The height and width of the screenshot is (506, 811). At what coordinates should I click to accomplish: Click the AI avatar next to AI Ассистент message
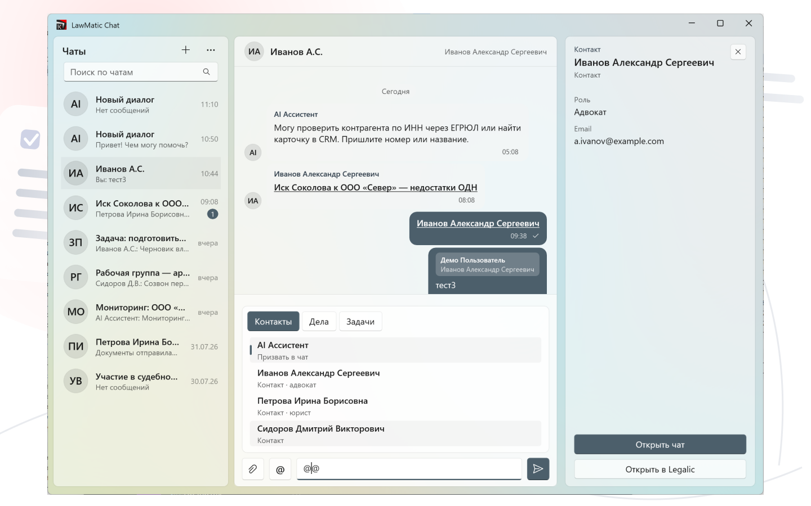tap(253, 152)
